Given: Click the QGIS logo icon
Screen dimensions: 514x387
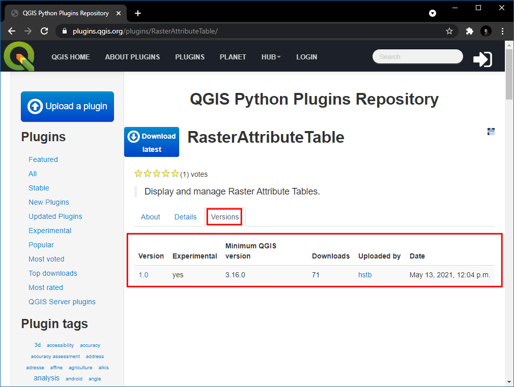Looking at the screenshot, I should pyautogui.click(x=19, y=56).
